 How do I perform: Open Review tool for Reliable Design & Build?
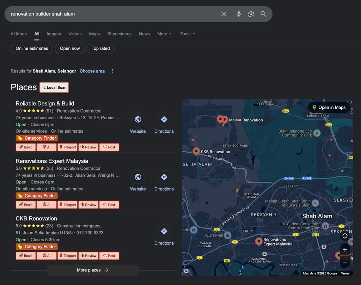[88, 147]
